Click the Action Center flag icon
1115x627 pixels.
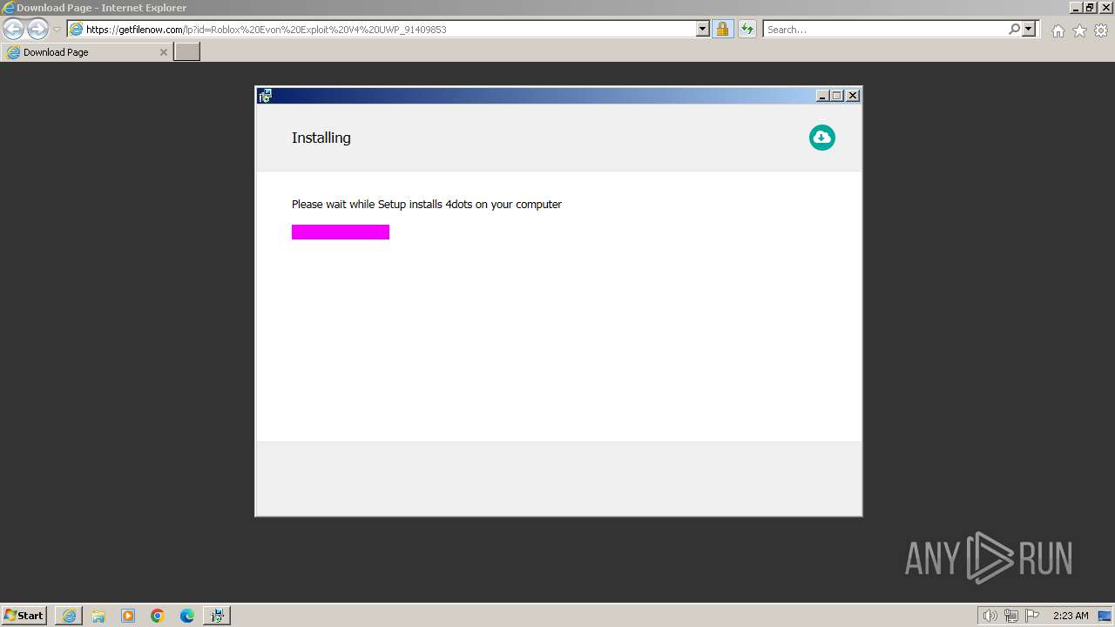pos(1032,616)
